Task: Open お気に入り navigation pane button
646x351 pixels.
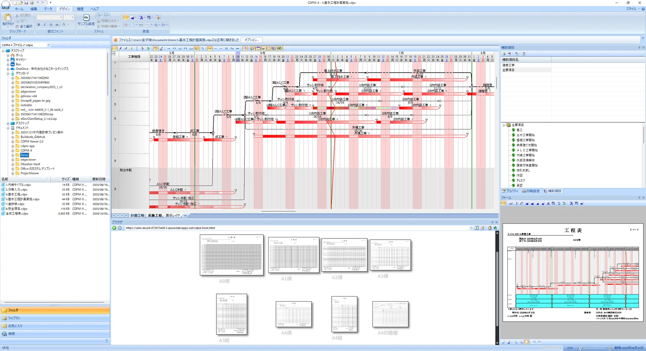Action: (x=55, y=326)
